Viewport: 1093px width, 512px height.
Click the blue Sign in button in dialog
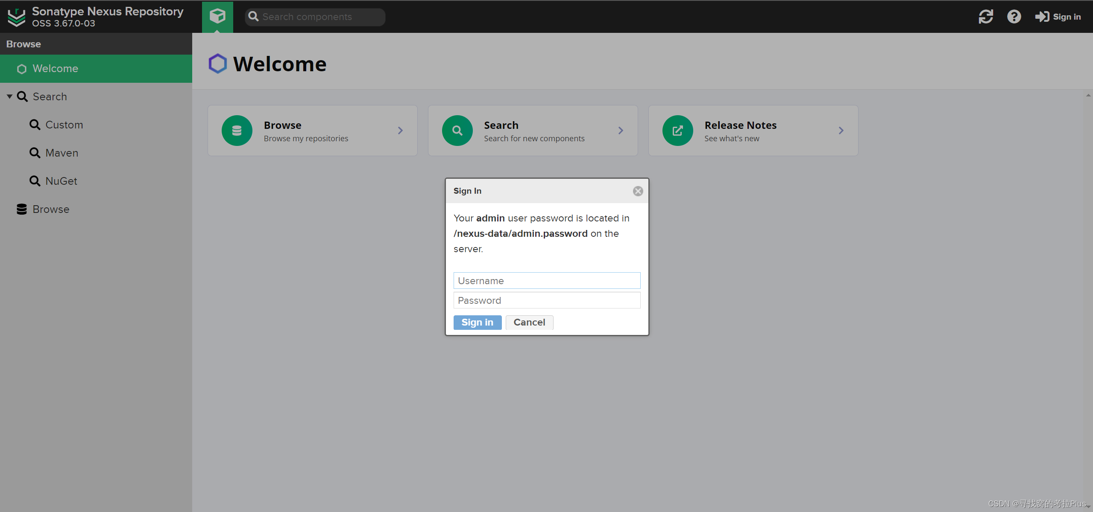tap(478, 323)
